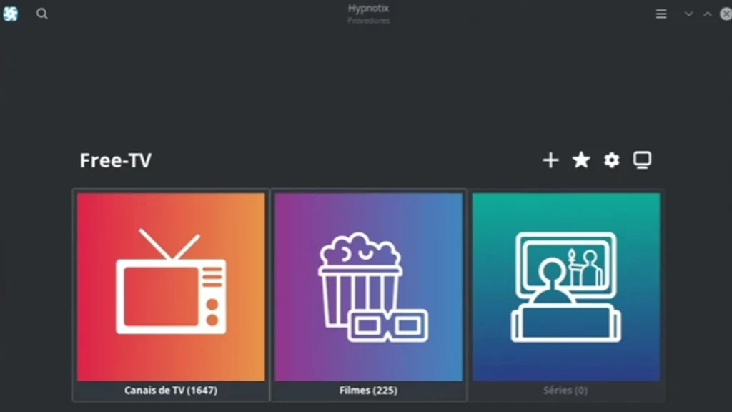The width and height of the screenshot is (732, 412).
Task: Show favorites using the star icon
Action: [581, 160]
